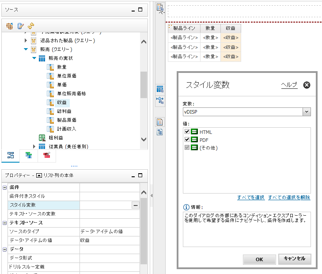
Task: Open the ヘルプ link in the dialog
Action: point(289,85)
